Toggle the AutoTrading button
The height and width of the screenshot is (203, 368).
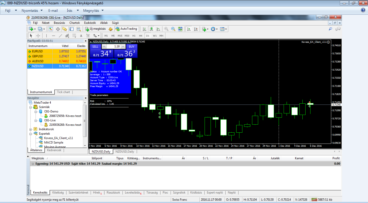pos(126,29)
